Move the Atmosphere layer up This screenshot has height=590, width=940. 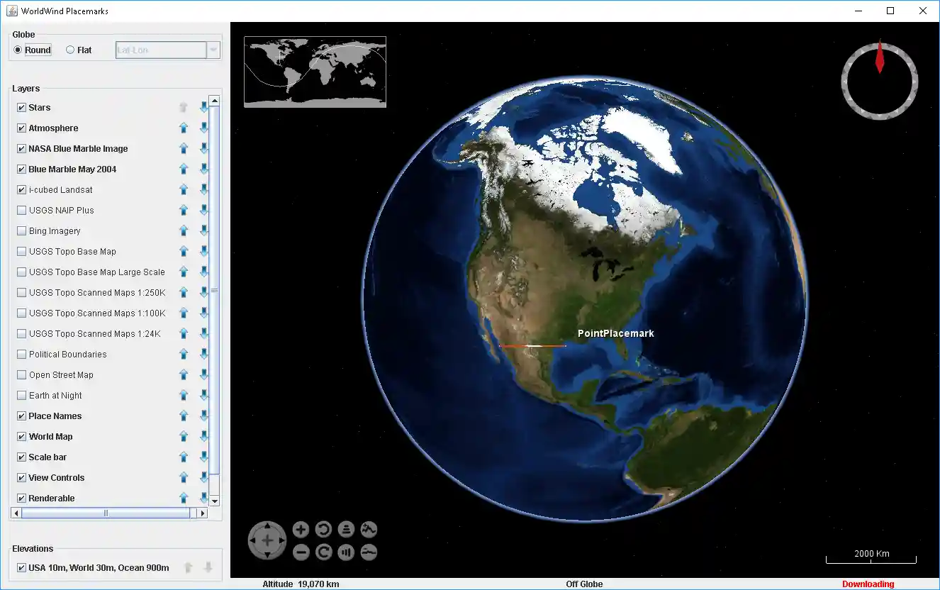tap(184, 128)
